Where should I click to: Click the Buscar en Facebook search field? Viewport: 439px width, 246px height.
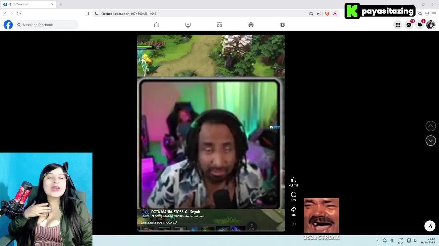(x=47, y=25)
